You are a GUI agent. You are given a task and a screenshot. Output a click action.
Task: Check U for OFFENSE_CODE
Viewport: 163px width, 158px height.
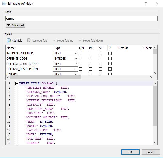tap(110, 59)
